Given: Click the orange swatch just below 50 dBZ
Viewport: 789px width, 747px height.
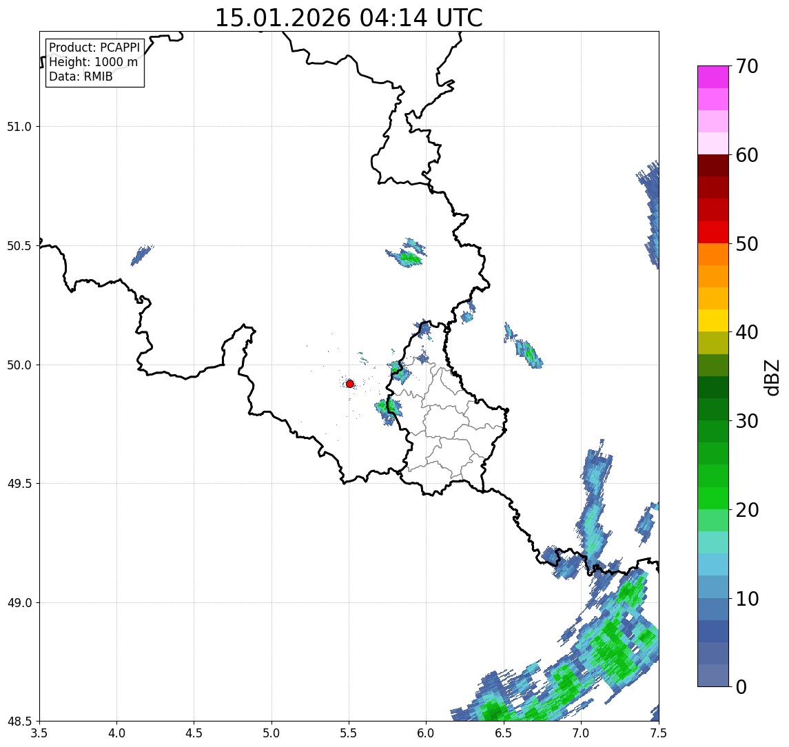Looking at the screenshot, I should pyautogui.click(x=713, y=254).
